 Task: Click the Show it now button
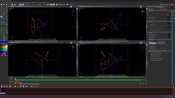(x=166, y=5)
